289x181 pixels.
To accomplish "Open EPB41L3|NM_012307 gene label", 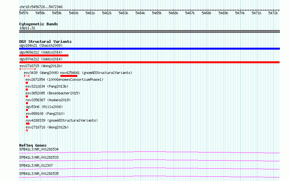I will pos(36,165).
